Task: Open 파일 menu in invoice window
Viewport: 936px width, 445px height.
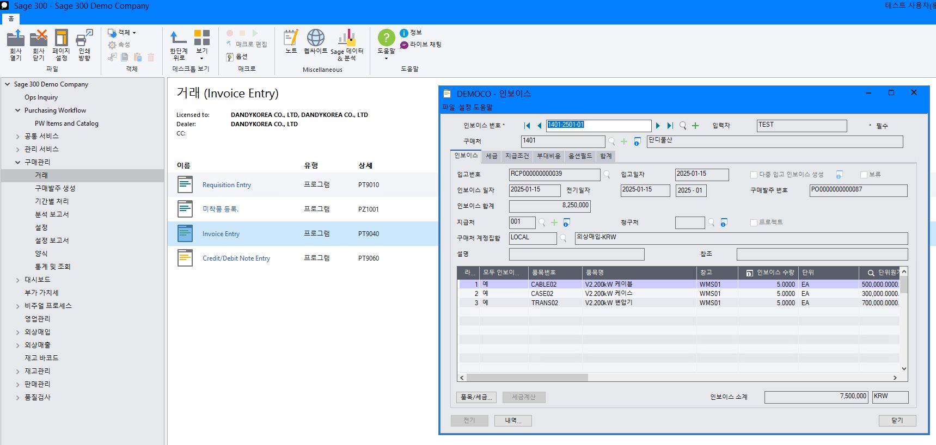Action: pos(448,107)
